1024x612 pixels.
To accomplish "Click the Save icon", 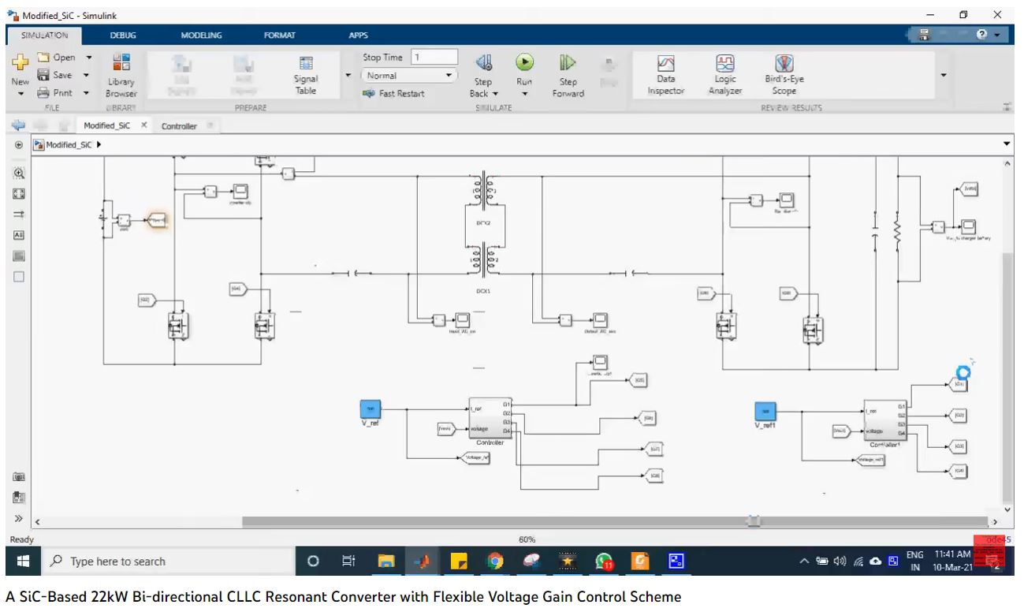I will [43, 75].
